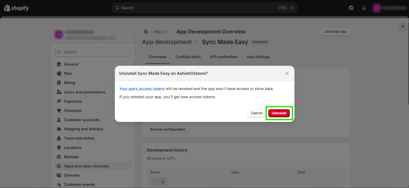
Task: Click the truncated App dev breadcrumb
Action: click(162, 32)
